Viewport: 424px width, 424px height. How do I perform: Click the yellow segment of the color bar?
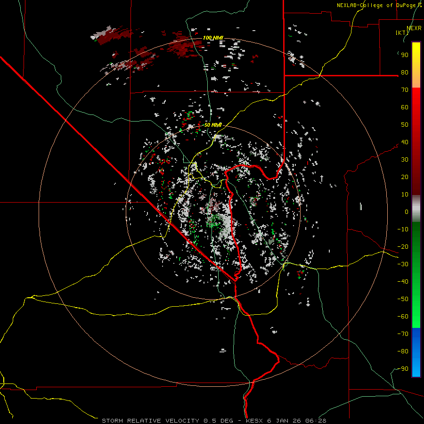tap(416, 65)
